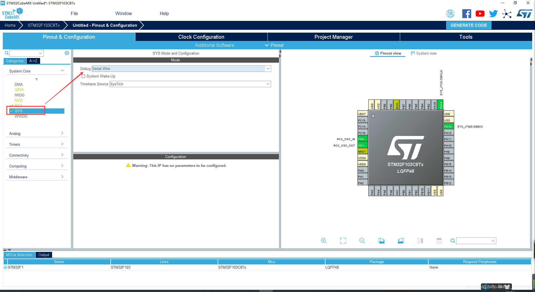Collapse the bottom panel arrow
The height and width of the screenshot is (292, 535).
[9, 250]
